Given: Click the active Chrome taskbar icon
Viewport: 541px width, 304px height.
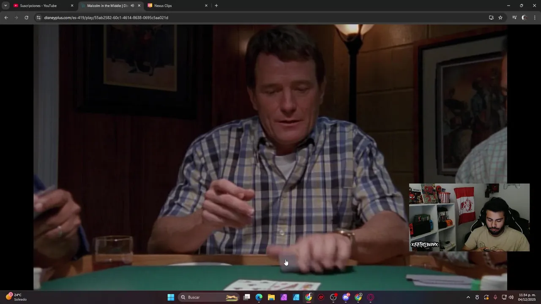Looking at the screenshot, I should (309, 297).
